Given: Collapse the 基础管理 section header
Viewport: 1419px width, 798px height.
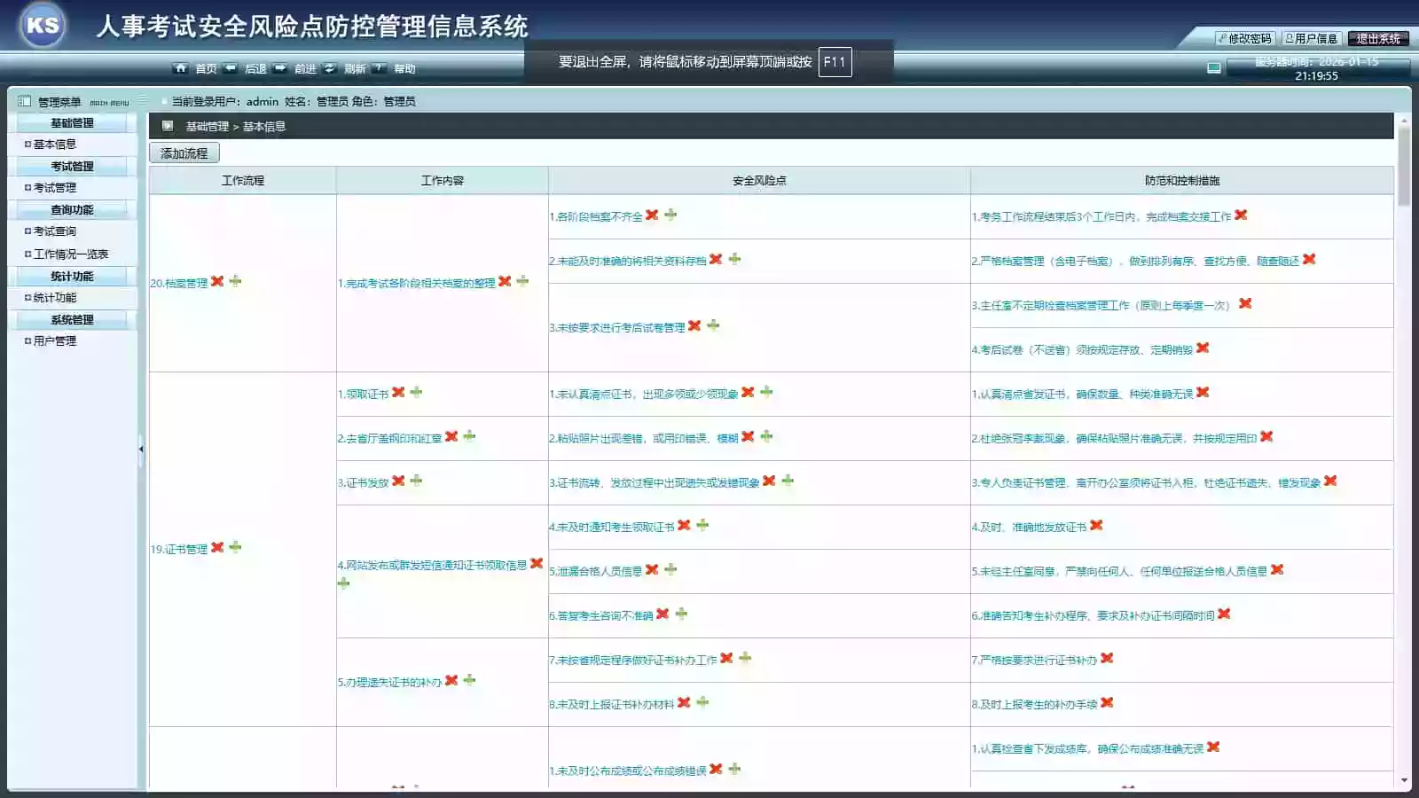Looking at the screenshot, I should 72,122.
